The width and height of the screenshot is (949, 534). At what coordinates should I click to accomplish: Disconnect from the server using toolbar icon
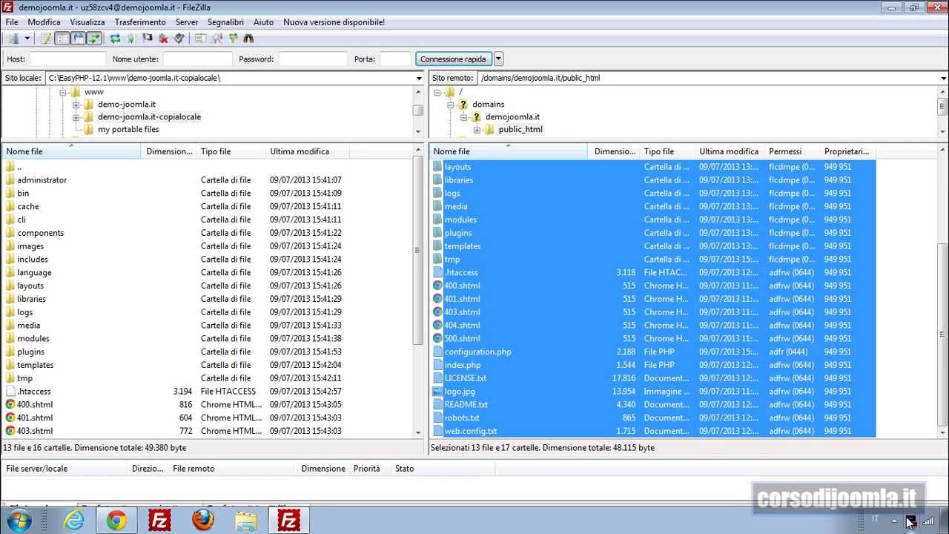(163, 39)
